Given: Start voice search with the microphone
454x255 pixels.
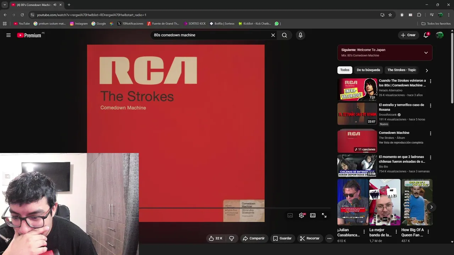Looking at the screenshot, I should pos(300,35).
